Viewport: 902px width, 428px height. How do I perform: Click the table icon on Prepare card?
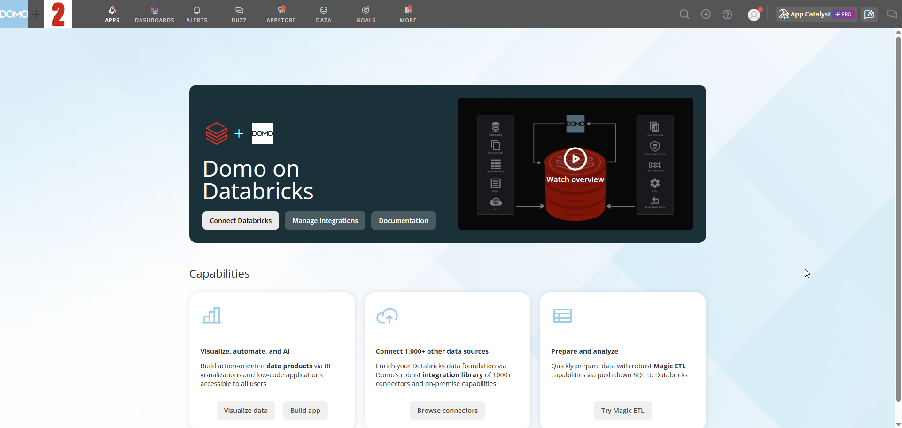(x=562, y=316)
